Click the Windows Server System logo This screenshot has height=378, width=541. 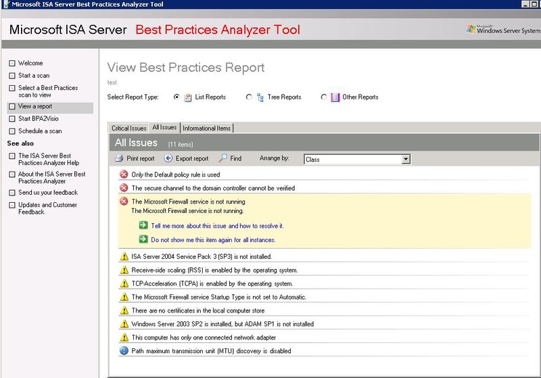(503, 29)
